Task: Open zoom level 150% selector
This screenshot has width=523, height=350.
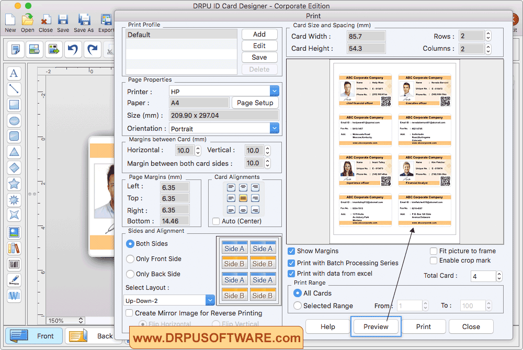Action: click(65, 320)
